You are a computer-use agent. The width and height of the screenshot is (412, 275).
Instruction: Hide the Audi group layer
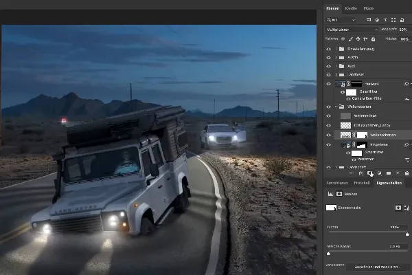328,66
